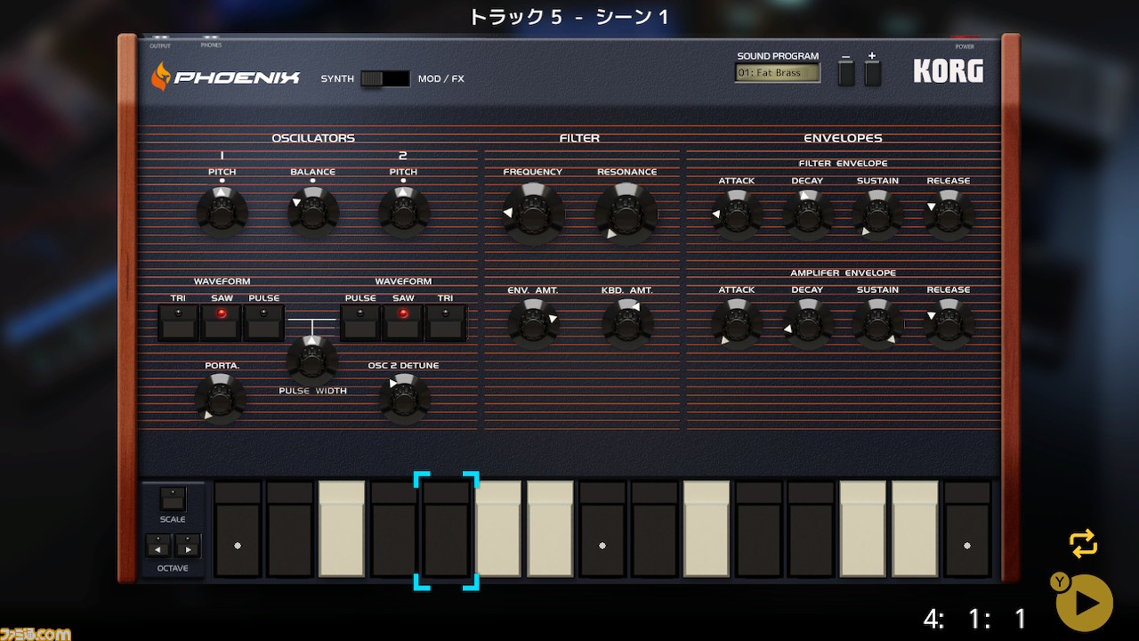
Task: Click the yellow loop icon
Action: pos(1084,544)
